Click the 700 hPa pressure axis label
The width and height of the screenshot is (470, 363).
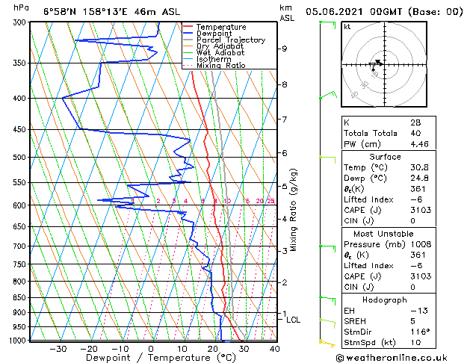[21, 246]
